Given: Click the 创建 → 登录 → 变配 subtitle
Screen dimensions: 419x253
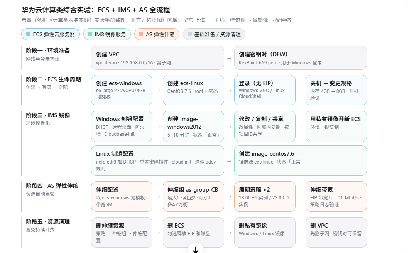Looking at the screenshot, I should (47, 88).
